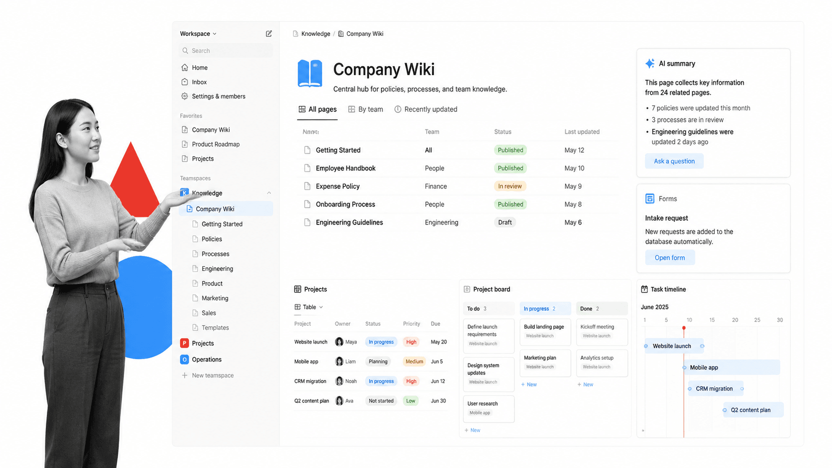Viewport: 832px width, 468px height.
Task: Click the Search field in sidebar
Action: 226,51
